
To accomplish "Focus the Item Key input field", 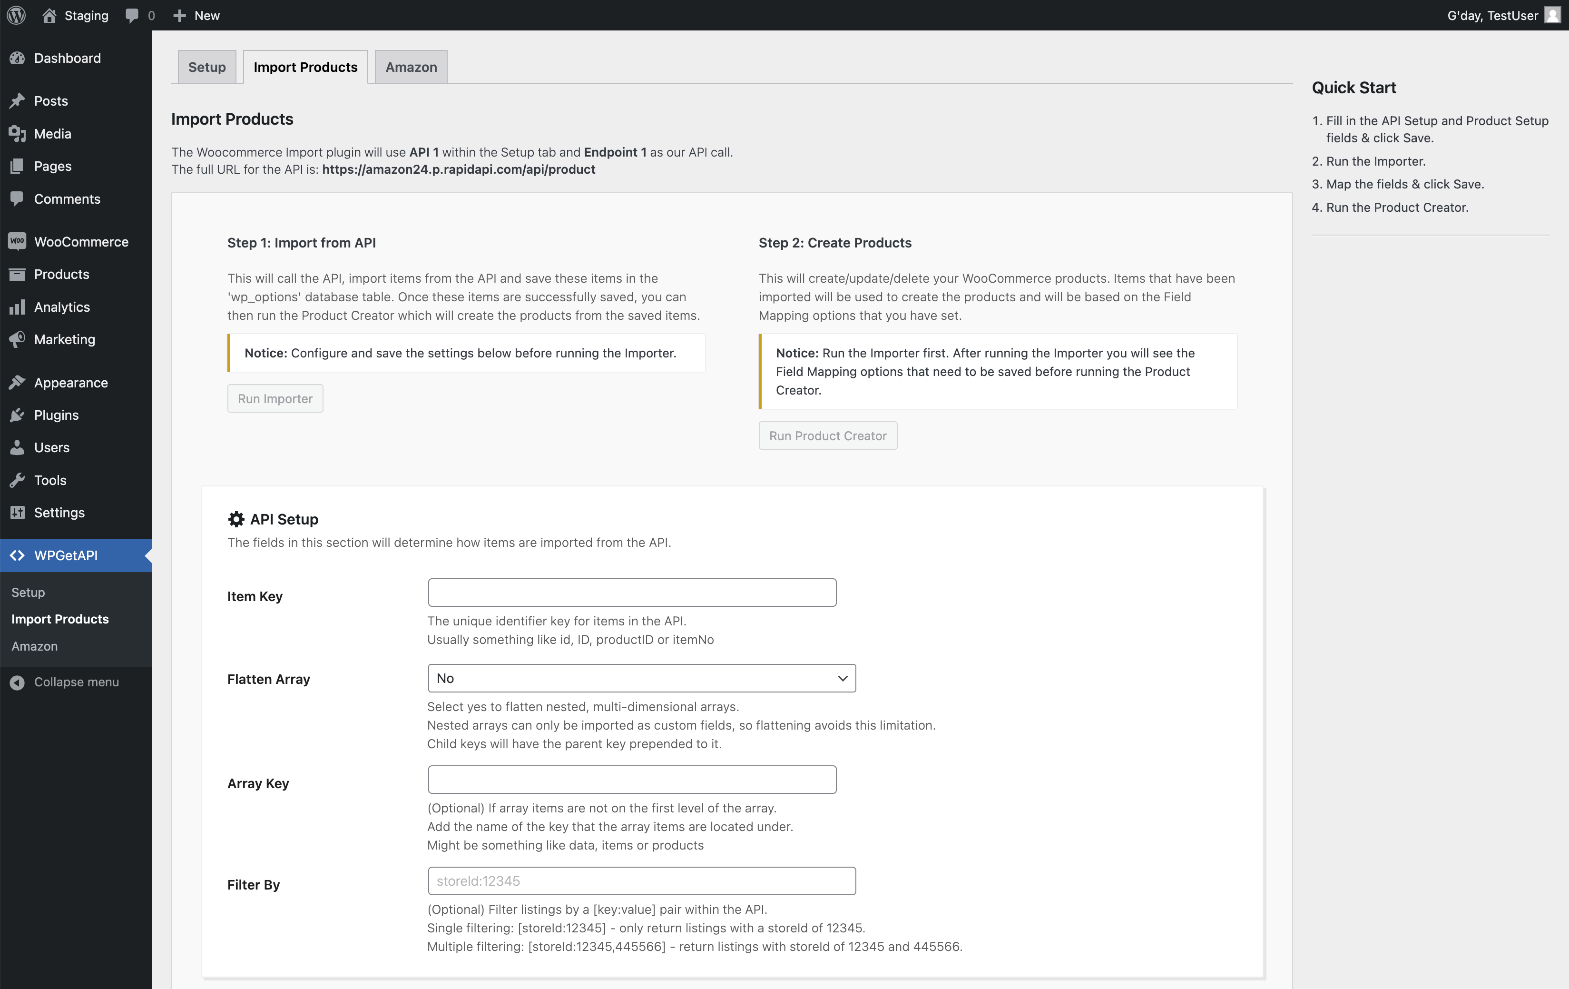I will 632,593.
